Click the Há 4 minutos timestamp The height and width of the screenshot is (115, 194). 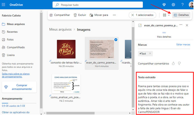[x=102, y=66]
